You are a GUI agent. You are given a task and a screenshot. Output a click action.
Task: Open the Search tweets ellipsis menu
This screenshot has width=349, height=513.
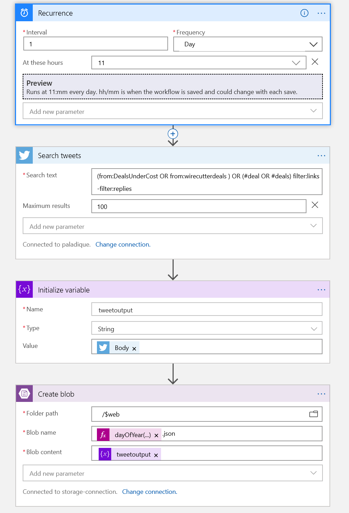[x=321, y=155]
